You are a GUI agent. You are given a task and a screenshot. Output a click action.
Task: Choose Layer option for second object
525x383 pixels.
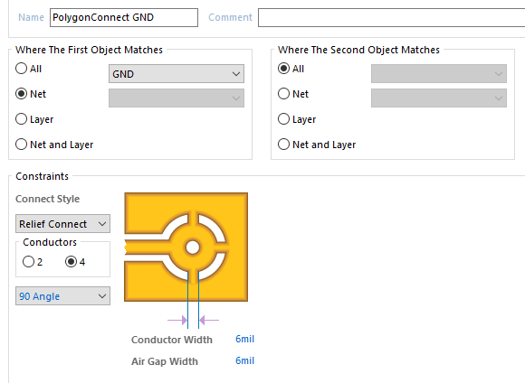(x=297, y=119)
